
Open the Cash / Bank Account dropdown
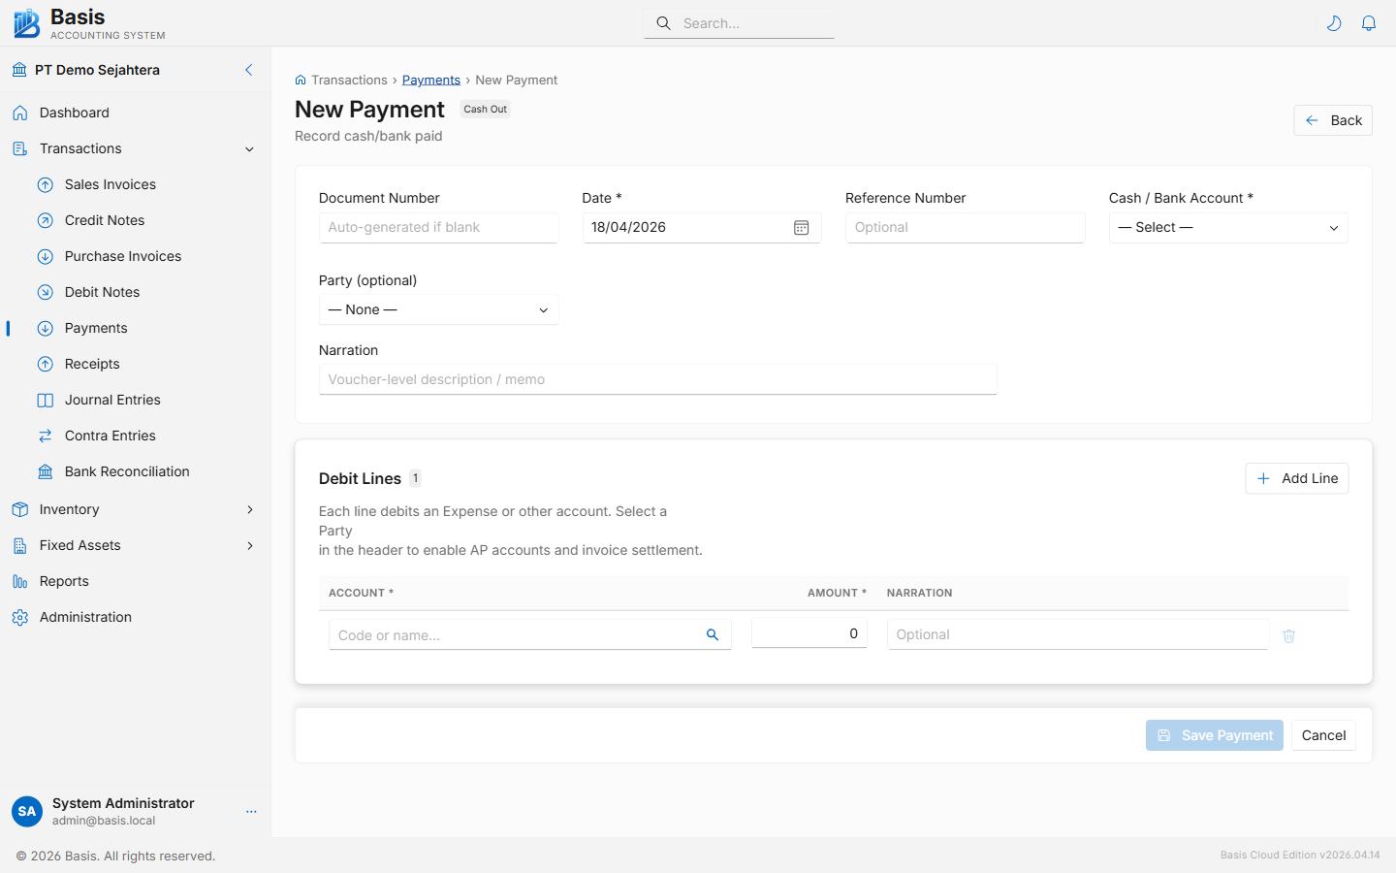pyautogui.click(x=1227, y=227)
